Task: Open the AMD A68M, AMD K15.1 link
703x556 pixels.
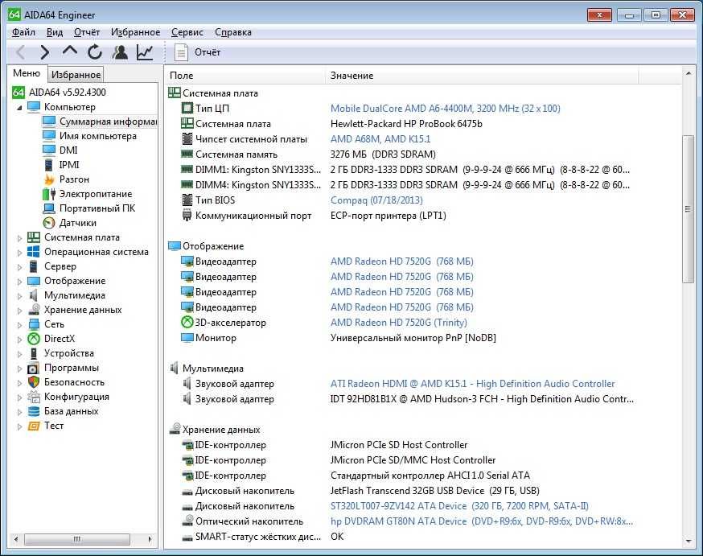Action: tap(380, 139)
